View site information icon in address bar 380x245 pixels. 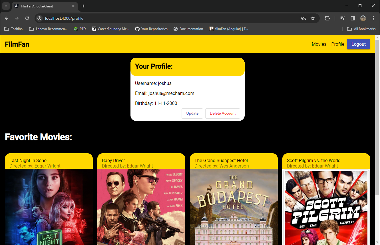click(39, 18)
